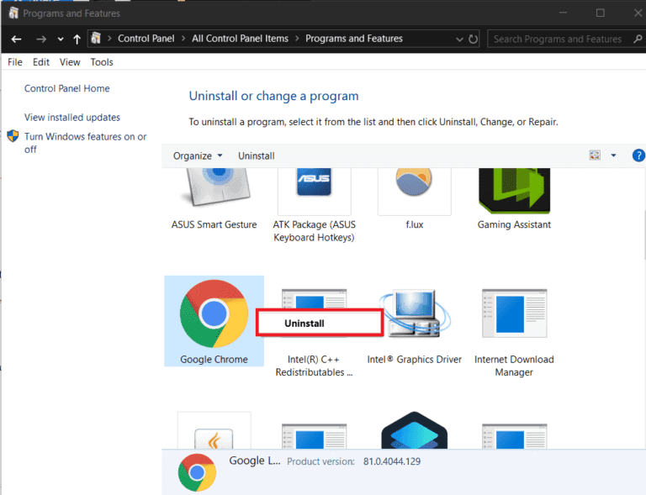Expand the address bar history dropdown

(459, 39)
